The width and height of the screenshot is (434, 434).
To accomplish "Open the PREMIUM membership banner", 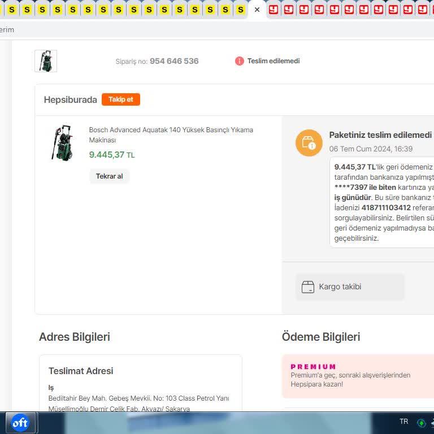I will coord(358,376).
